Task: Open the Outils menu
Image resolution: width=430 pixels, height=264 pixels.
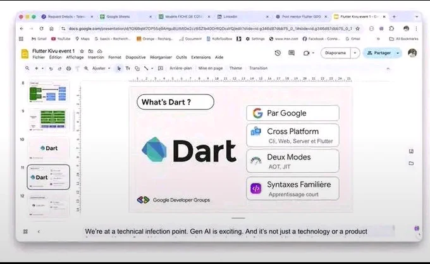Action: (x=181, y=58)
